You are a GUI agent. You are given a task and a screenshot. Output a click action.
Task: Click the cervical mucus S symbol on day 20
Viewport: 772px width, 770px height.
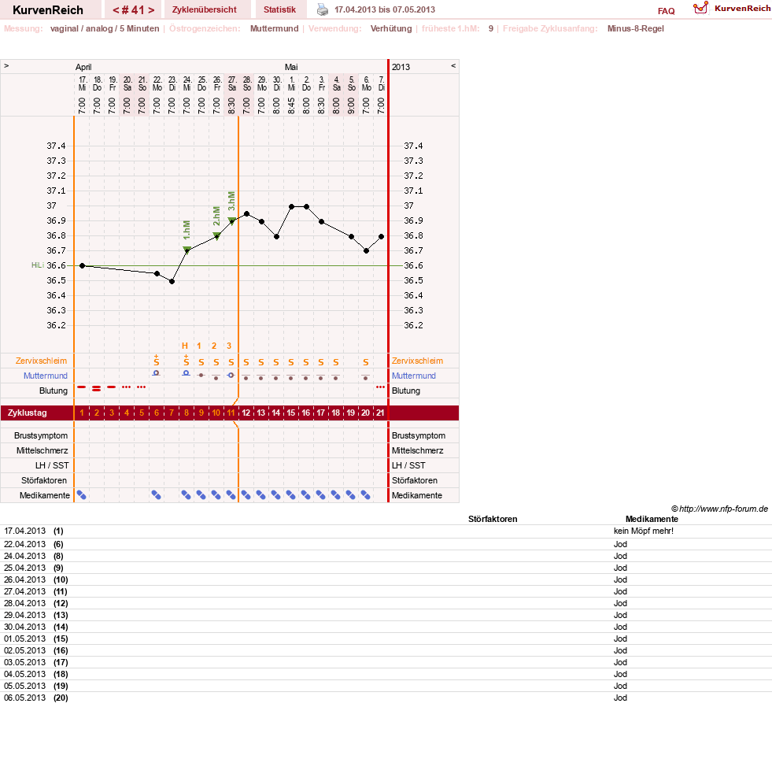365,362
